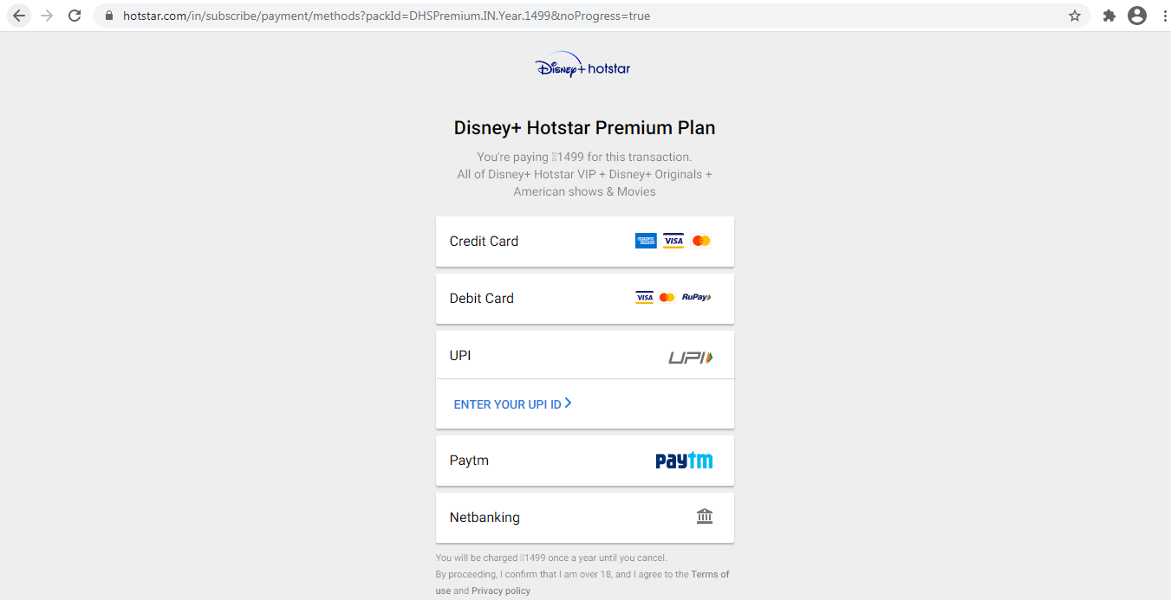
Task: Reload the Hotstar payment page
Action: (x=75, y=16)
